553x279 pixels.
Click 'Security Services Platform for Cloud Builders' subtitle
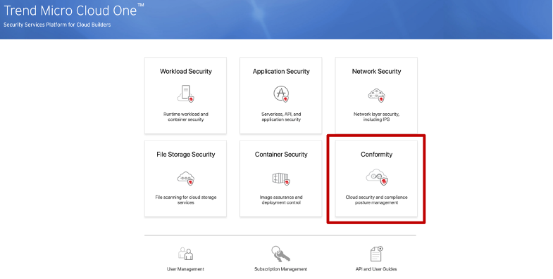click(57, 25)
